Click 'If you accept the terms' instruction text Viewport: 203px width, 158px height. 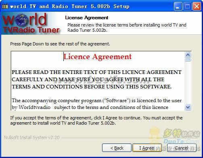(96, 120)
